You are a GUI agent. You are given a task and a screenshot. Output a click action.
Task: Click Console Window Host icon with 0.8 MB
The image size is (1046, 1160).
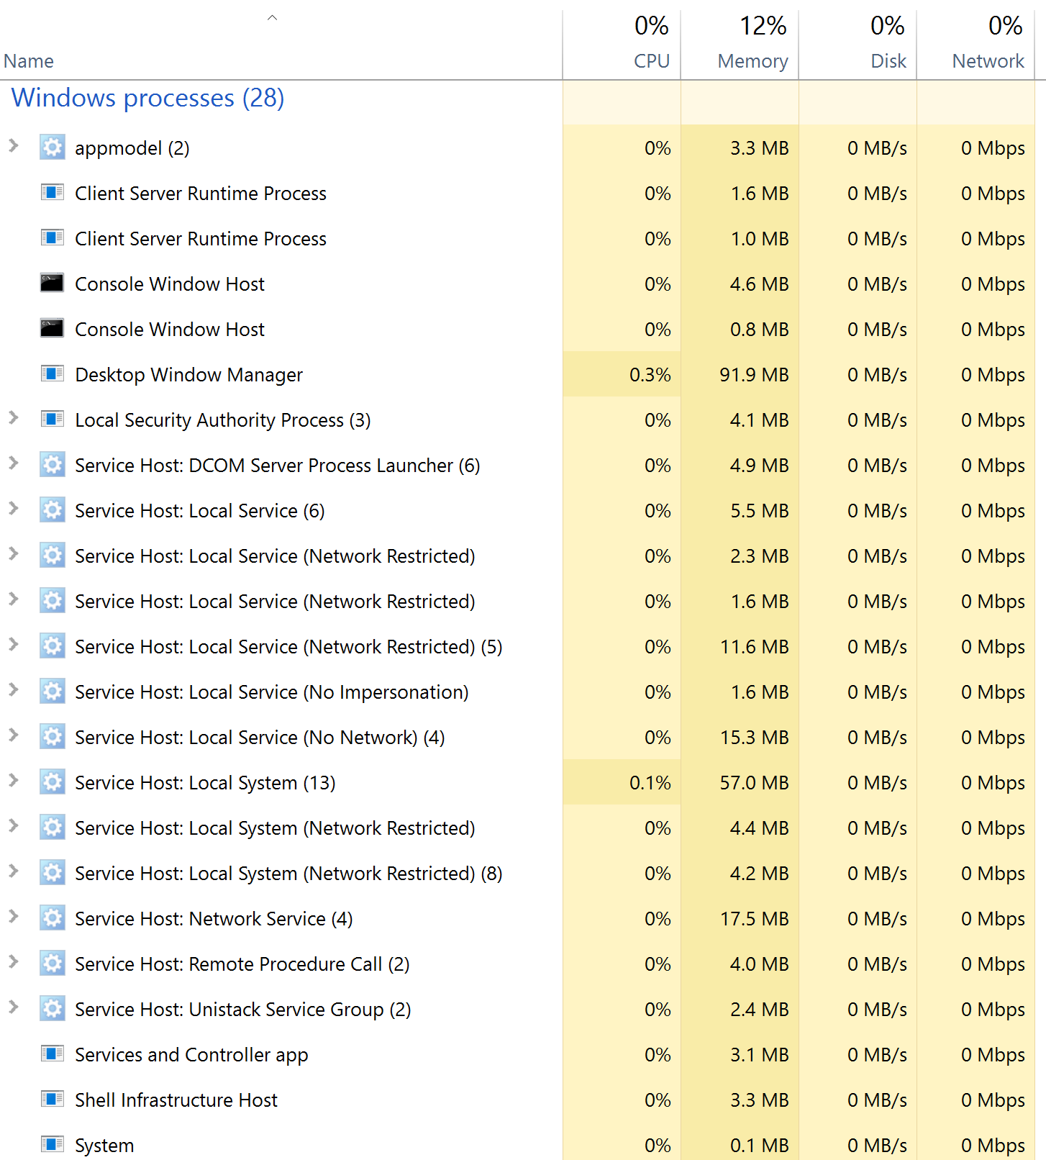[53, 329]
